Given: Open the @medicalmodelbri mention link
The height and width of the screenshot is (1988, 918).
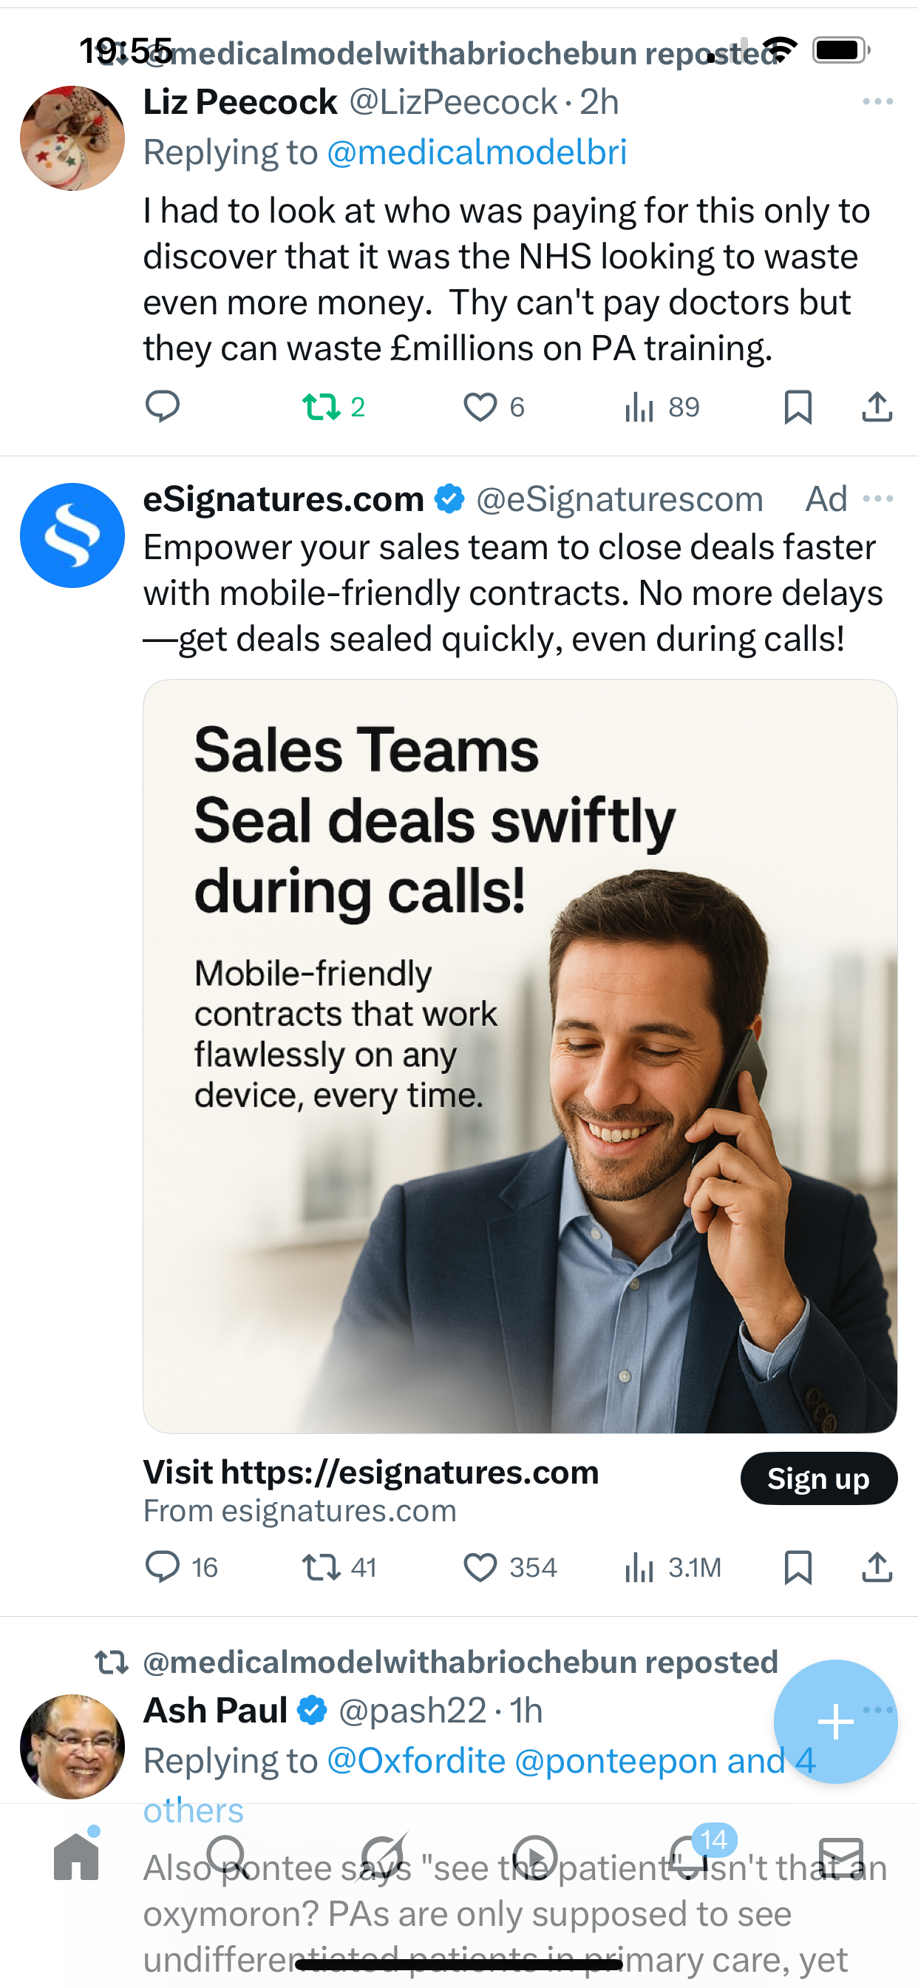Looking at the screenshot, I should 477,152.
